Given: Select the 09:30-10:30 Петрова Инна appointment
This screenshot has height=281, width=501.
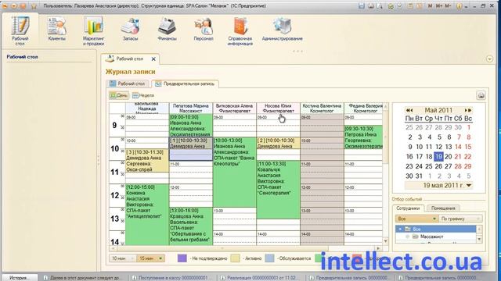Looking at the screenshot, I should click(363, 137).
